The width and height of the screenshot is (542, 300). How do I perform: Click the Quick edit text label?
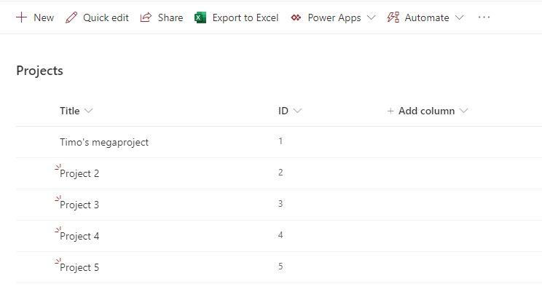106,17
